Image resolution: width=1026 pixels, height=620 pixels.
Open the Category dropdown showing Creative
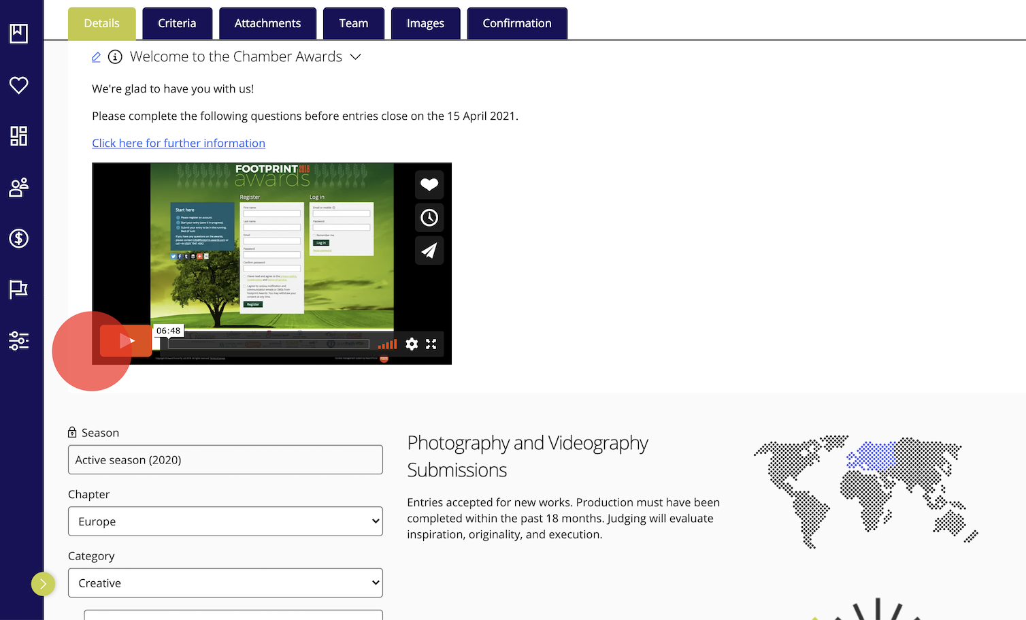(225, 583)
